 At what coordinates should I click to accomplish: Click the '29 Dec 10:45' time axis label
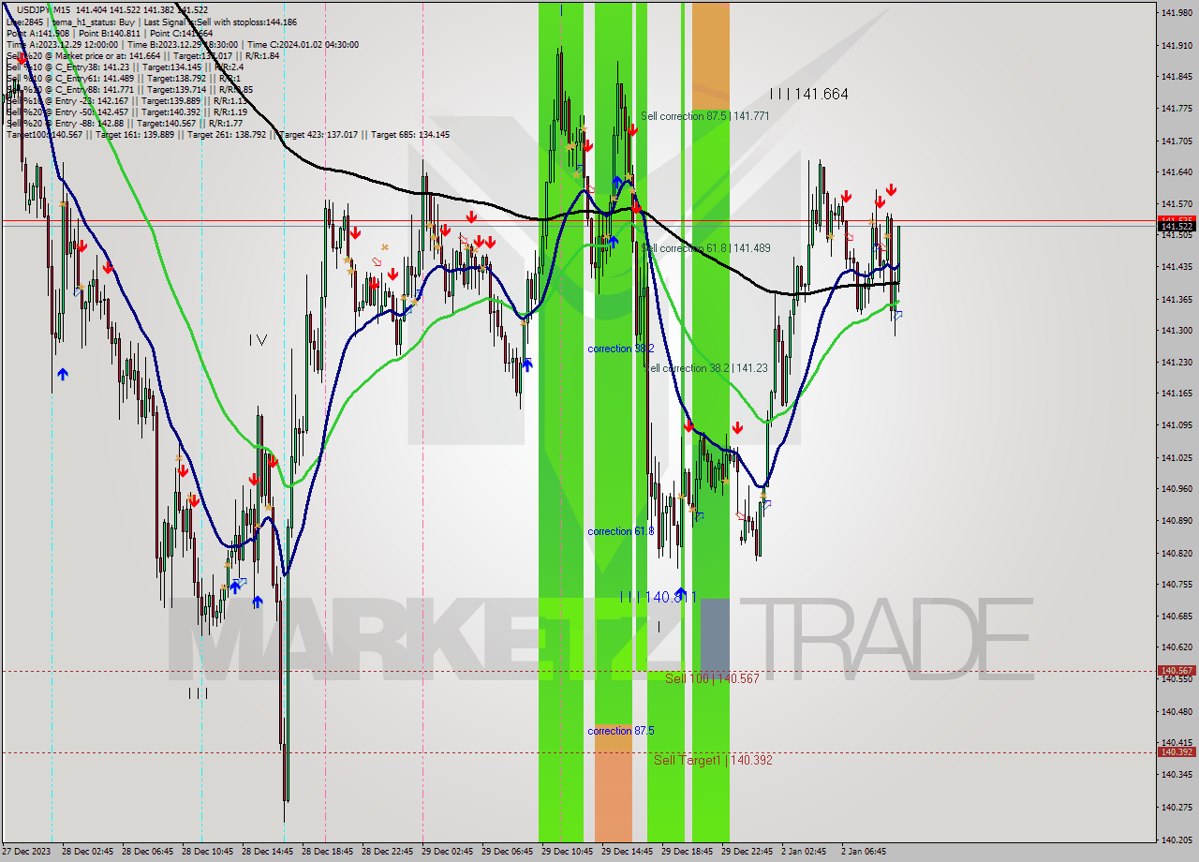[x=566, y=852]
